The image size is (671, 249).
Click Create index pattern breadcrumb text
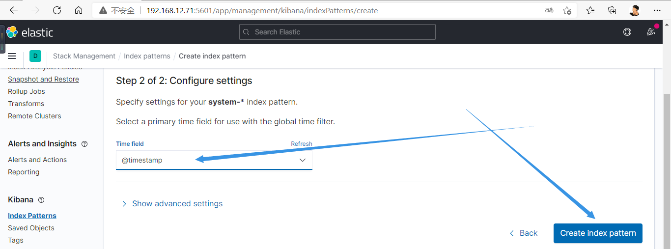pyautogui.click(x=212, y=56)
